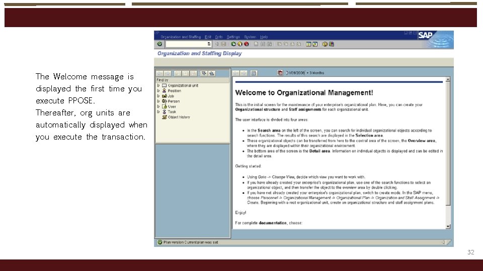Image resolution: width=483 pixels, height=271 pixels.
Task: Click the Create Shortcut icon
Action: click(315, 44)
